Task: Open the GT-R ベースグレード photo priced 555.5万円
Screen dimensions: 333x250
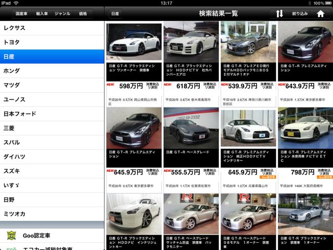Action: point(191,128)
